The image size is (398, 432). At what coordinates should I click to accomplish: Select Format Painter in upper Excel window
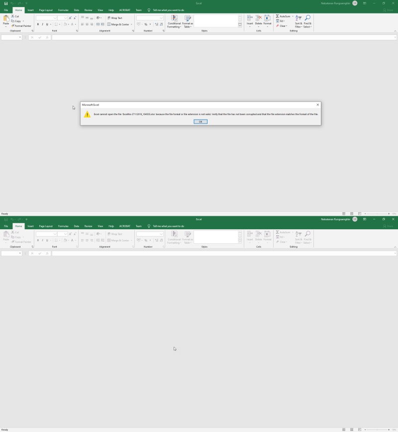[21, 26]
